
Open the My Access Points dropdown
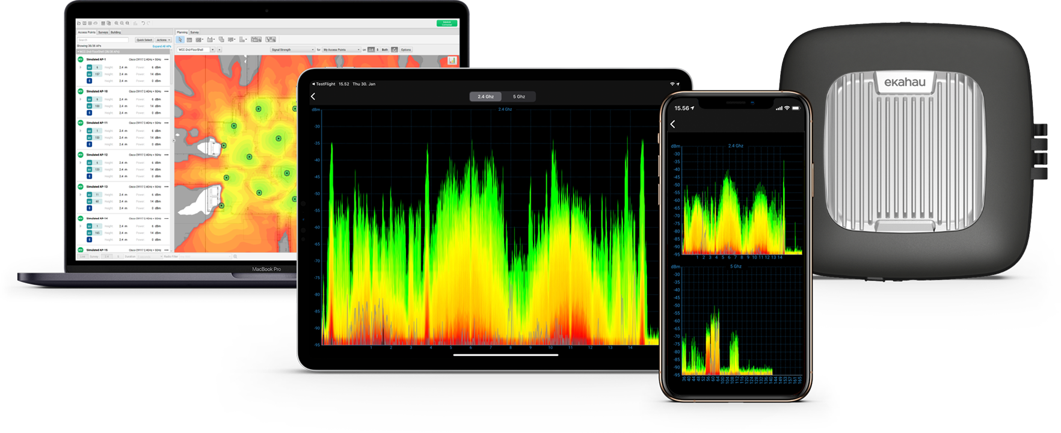point(341,49)
